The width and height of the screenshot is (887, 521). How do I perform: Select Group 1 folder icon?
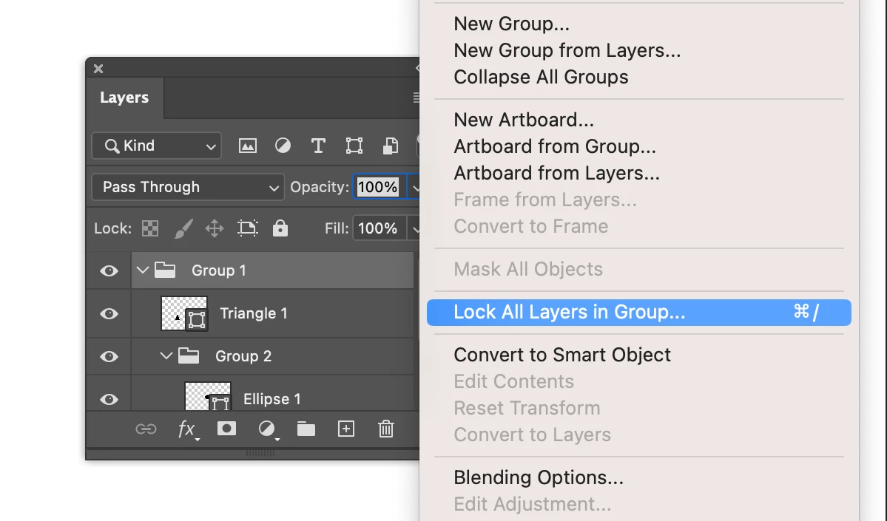coord(165,270)
